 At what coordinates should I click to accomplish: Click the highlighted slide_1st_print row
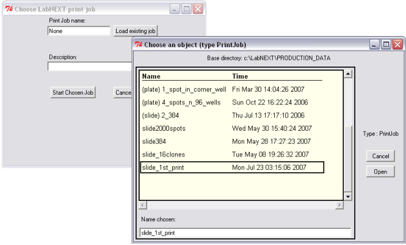(231, 167)
